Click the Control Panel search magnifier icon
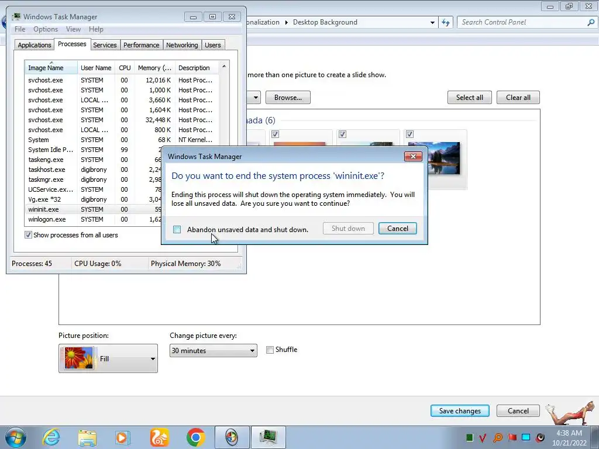This screenshot has height=449, width=599. click(591, 22)
